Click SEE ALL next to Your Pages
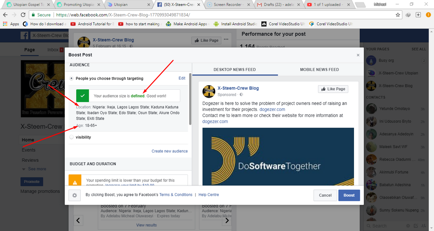The height and width of the screenshot is (231, 434). coord(419,49)
